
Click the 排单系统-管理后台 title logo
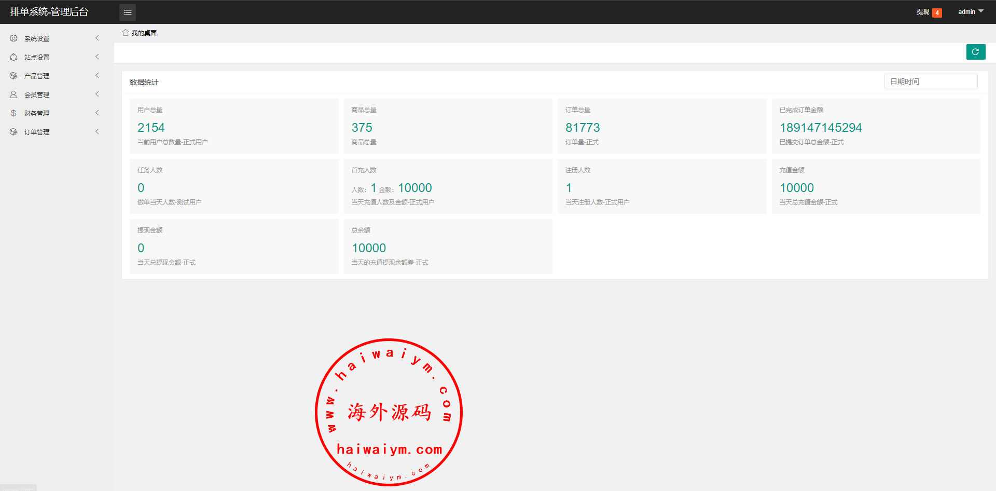click(49, 12)
